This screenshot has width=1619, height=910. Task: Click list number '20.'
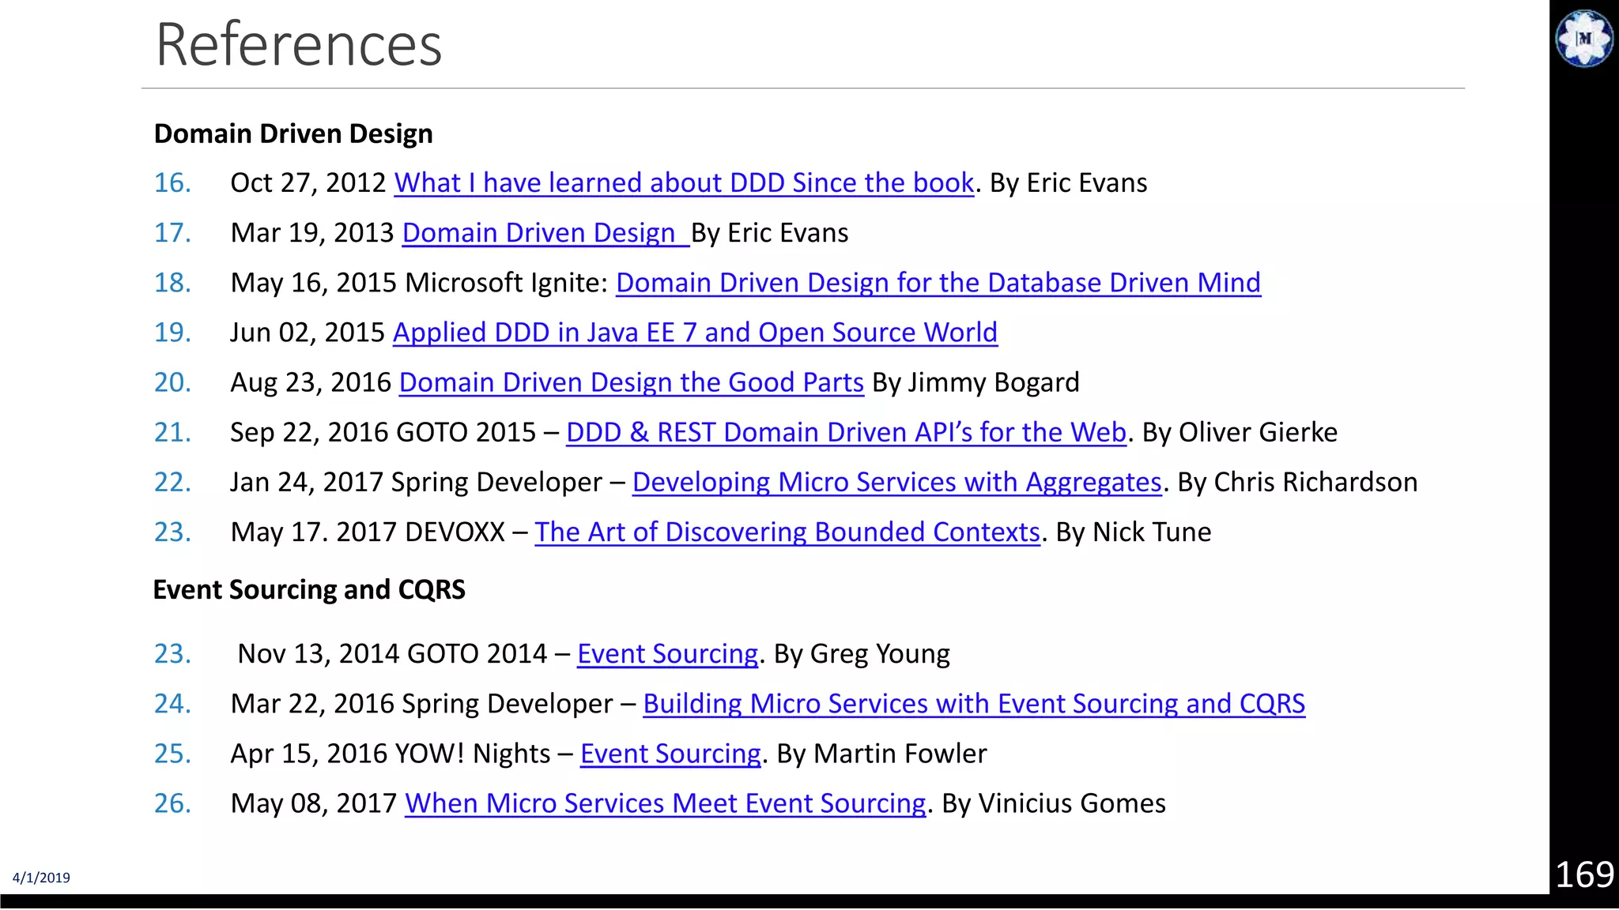pos(172,382)
